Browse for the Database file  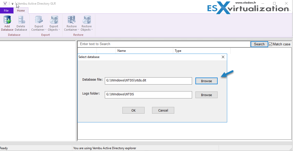click(207, 81)
